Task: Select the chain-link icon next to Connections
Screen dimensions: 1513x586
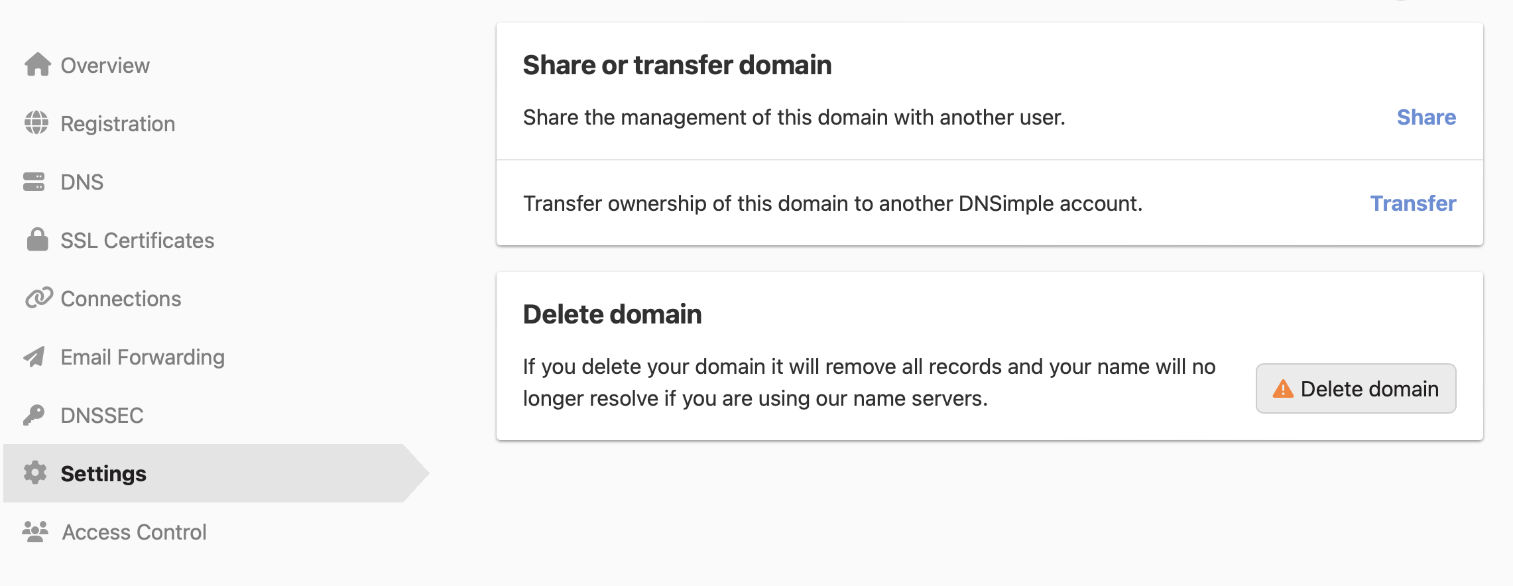Action: point(38,298)
